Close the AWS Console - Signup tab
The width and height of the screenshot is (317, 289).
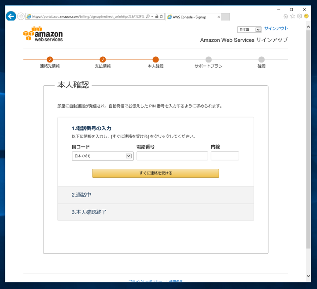(218, 17)
